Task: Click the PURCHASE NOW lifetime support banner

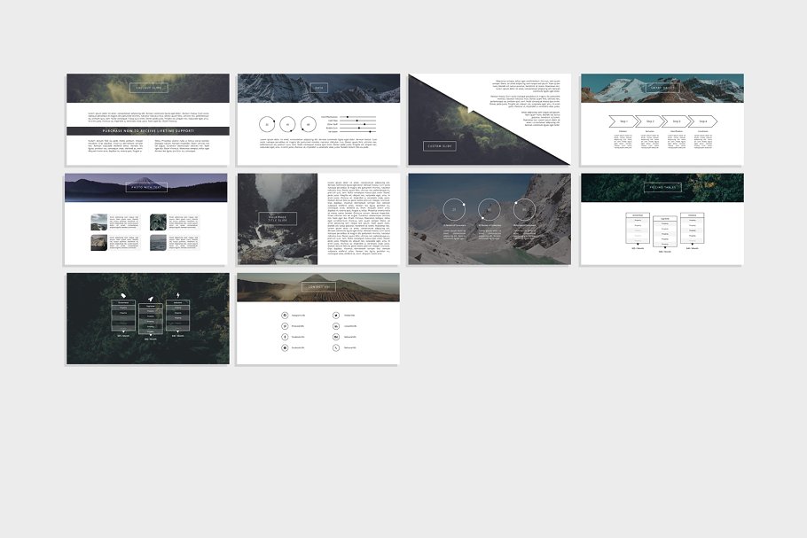Action: tap(148, 130)
